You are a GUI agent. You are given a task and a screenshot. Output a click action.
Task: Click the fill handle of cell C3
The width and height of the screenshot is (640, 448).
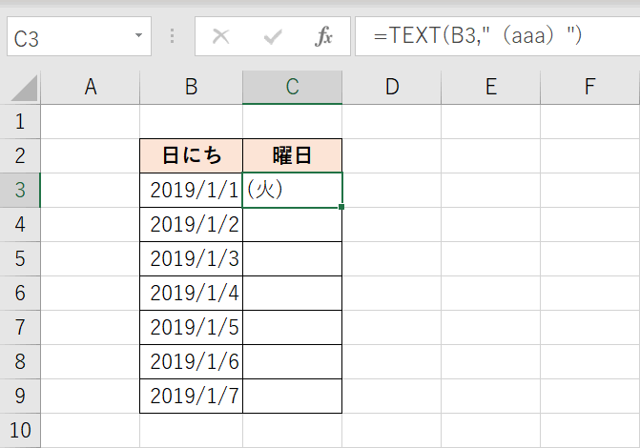341,206
